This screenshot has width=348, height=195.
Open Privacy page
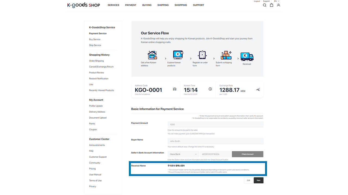[x=93, y=187]
